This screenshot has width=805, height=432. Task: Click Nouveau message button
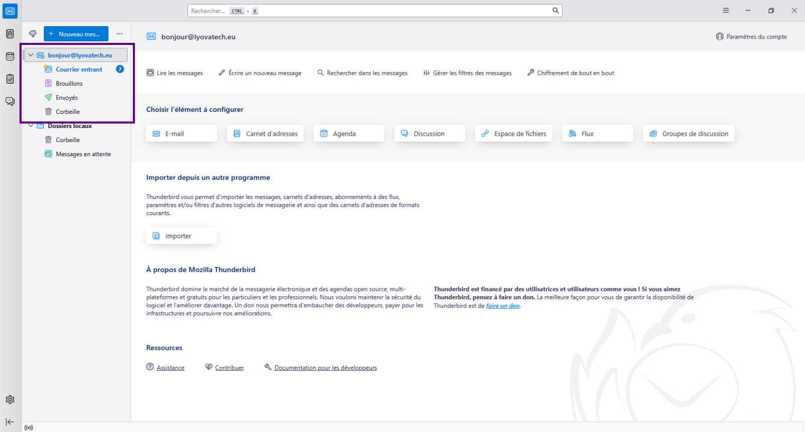76,34
